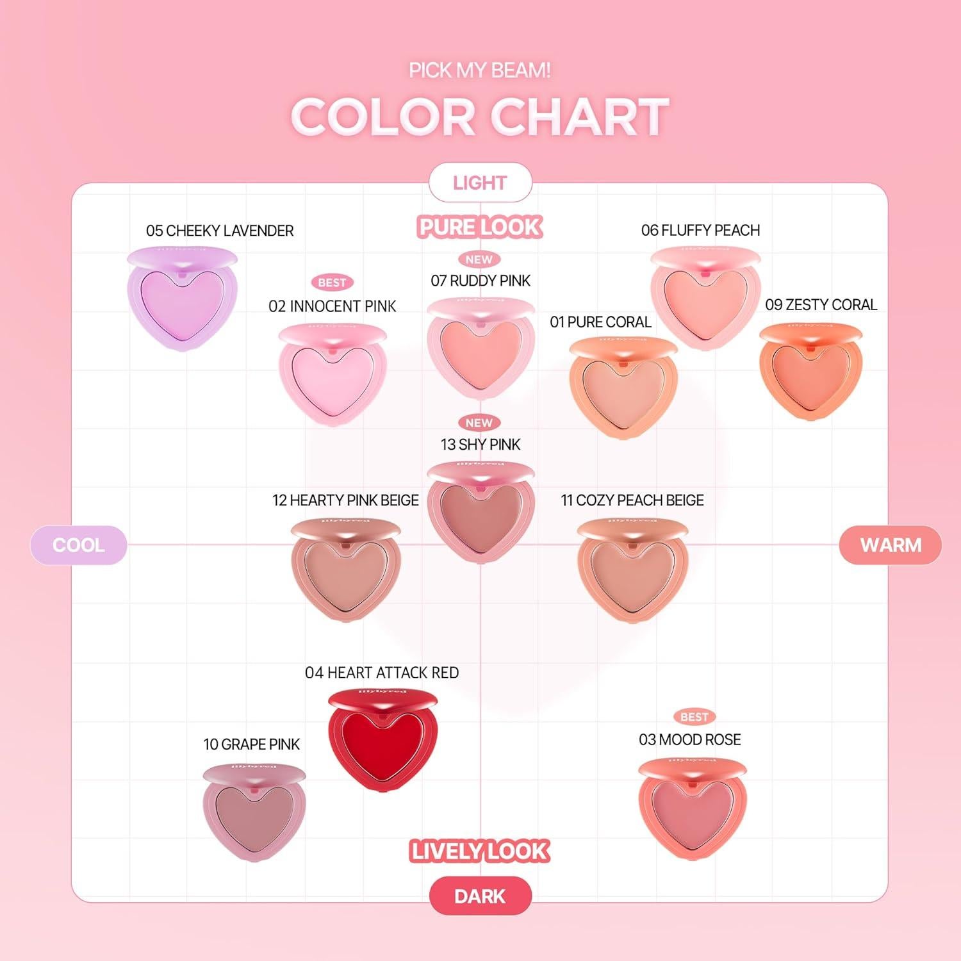The width and height of the screenshot is (961, 961).
Task: Select the 02 Innocent Pink blush compact
Action: click(333, 374)
